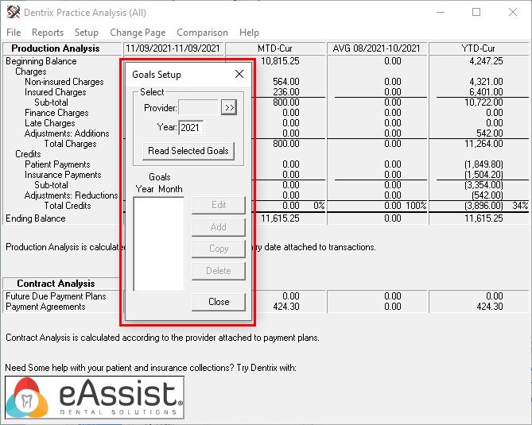The image size is (532, 425).
Task: Open the Setup menu
Action: (87, 33)
